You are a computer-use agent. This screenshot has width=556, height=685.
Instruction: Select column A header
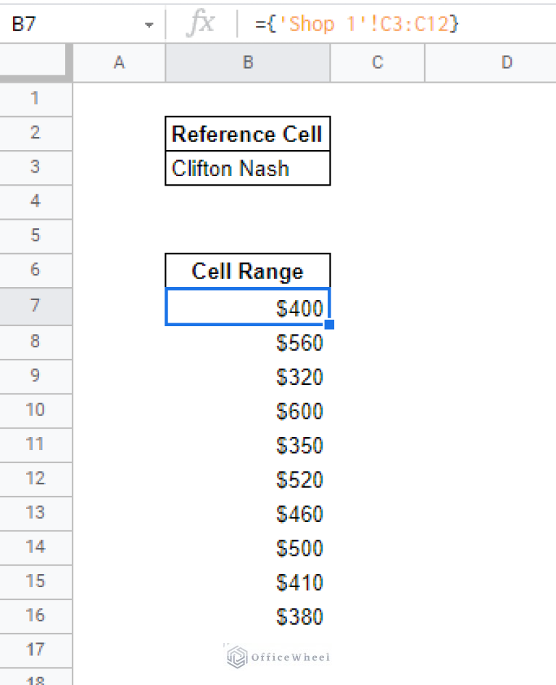click(x=119, y=63)
